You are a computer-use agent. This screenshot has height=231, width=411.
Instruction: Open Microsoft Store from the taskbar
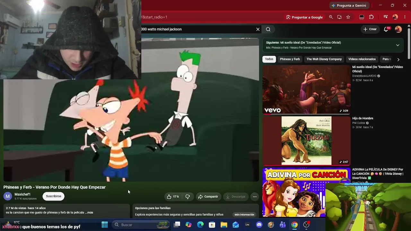point(212,225)
